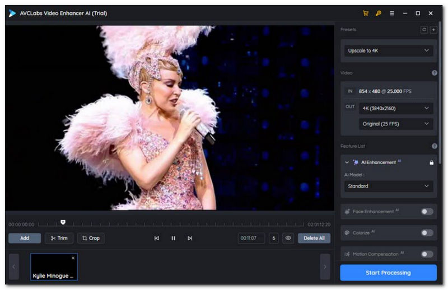Click the AI Enhancement lock icon
448x290 pixels.
(431, 162)
